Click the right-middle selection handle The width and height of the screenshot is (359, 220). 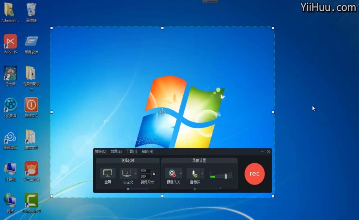273,112
